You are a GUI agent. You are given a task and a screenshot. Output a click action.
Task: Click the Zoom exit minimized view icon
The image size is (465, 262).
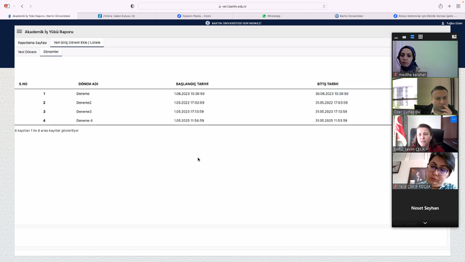[454, 37]
